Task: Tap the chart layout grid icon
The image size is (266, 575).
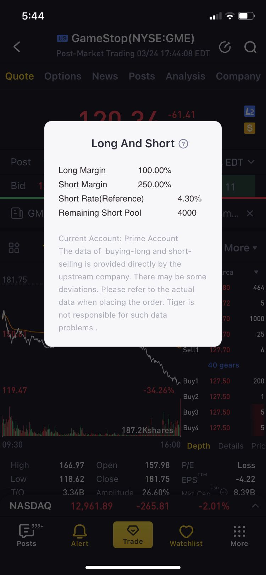Action: coord(14,247)
